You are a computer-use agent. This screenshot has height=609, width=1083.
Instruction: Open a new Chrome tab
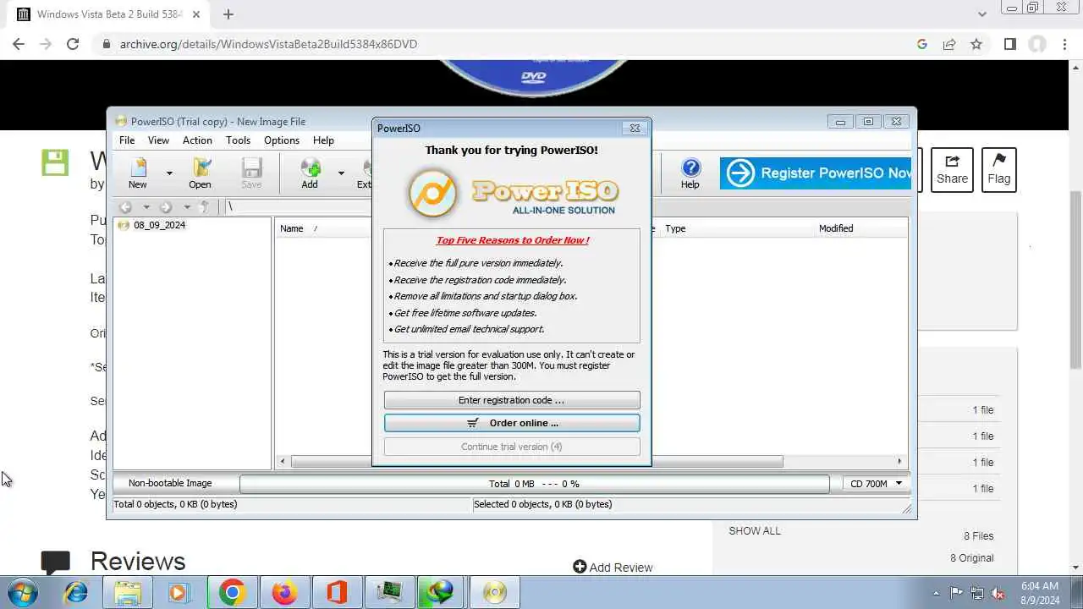click(228, 14)
